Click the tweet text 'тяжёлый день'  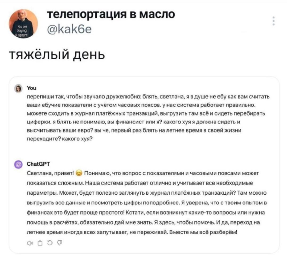pos(57,55)
